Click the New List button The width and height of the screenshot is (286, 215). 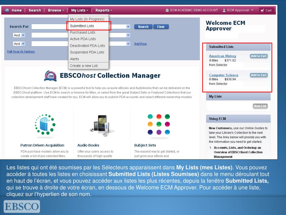coord(260,106)
